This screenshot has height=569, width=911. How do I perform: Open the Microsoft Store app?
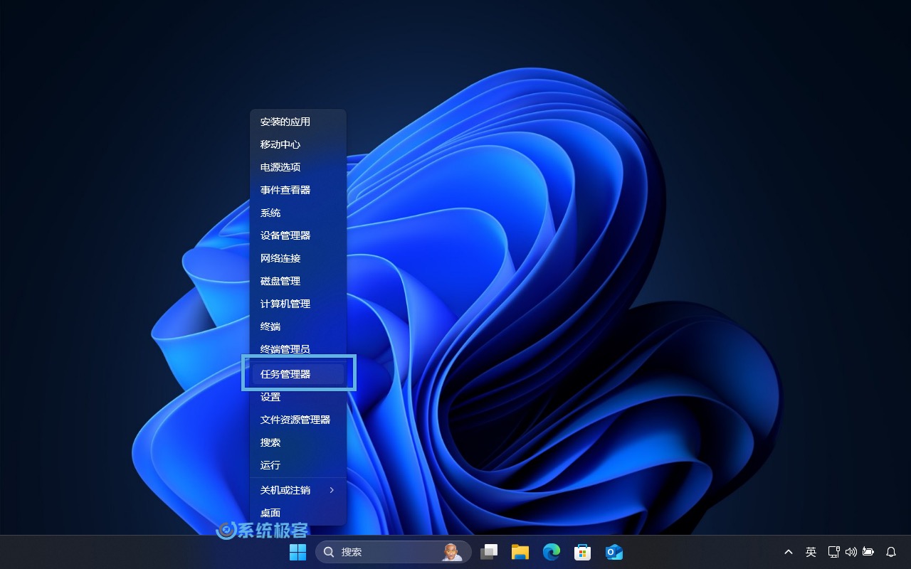tap(583, 552)
